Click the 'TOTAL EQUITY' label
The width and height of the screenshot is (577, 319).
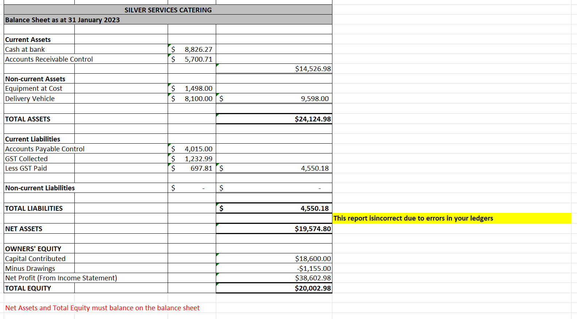coord(28,288)
